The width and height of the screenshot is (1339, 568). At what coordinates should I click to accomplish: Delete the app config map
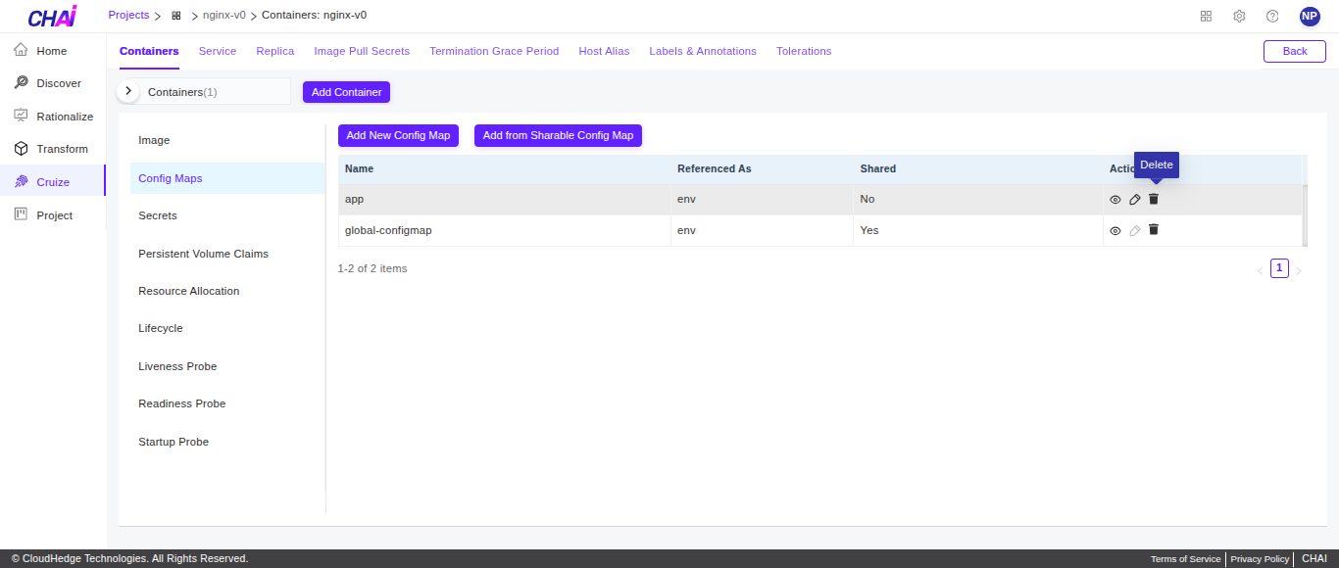1153,199
